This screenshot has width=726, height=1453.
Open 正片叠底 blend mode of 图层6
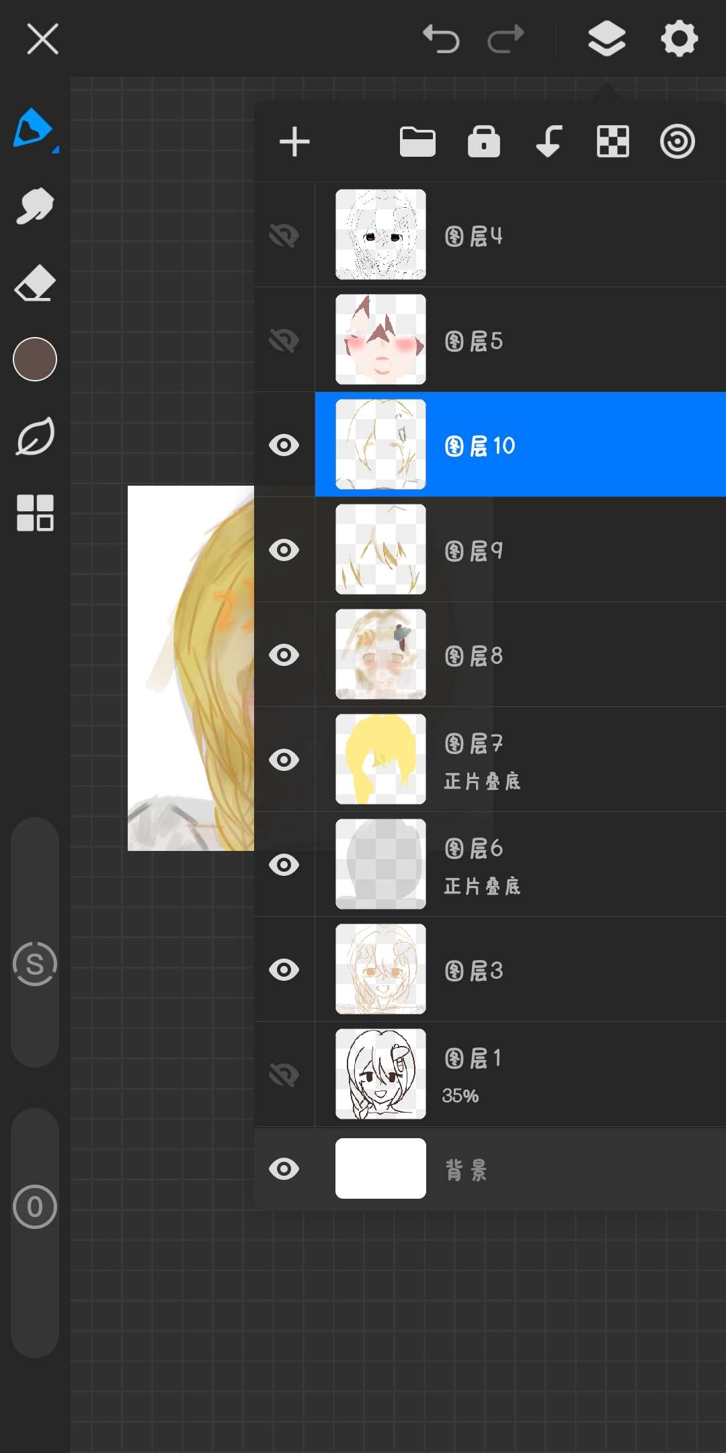[x=482, y=886]
